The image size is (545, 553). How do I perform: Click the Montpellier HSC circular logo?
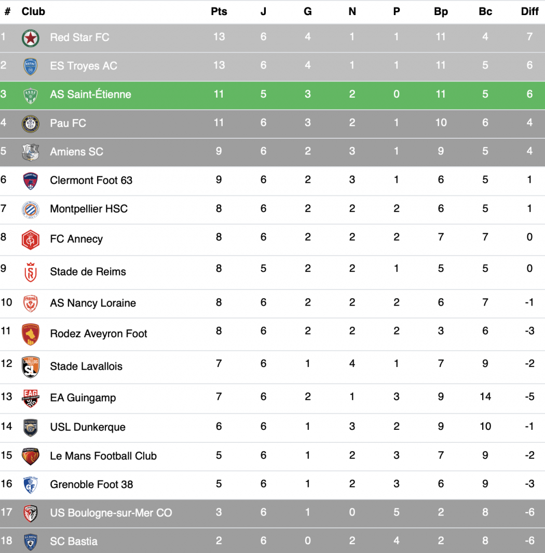coord(30,210)
